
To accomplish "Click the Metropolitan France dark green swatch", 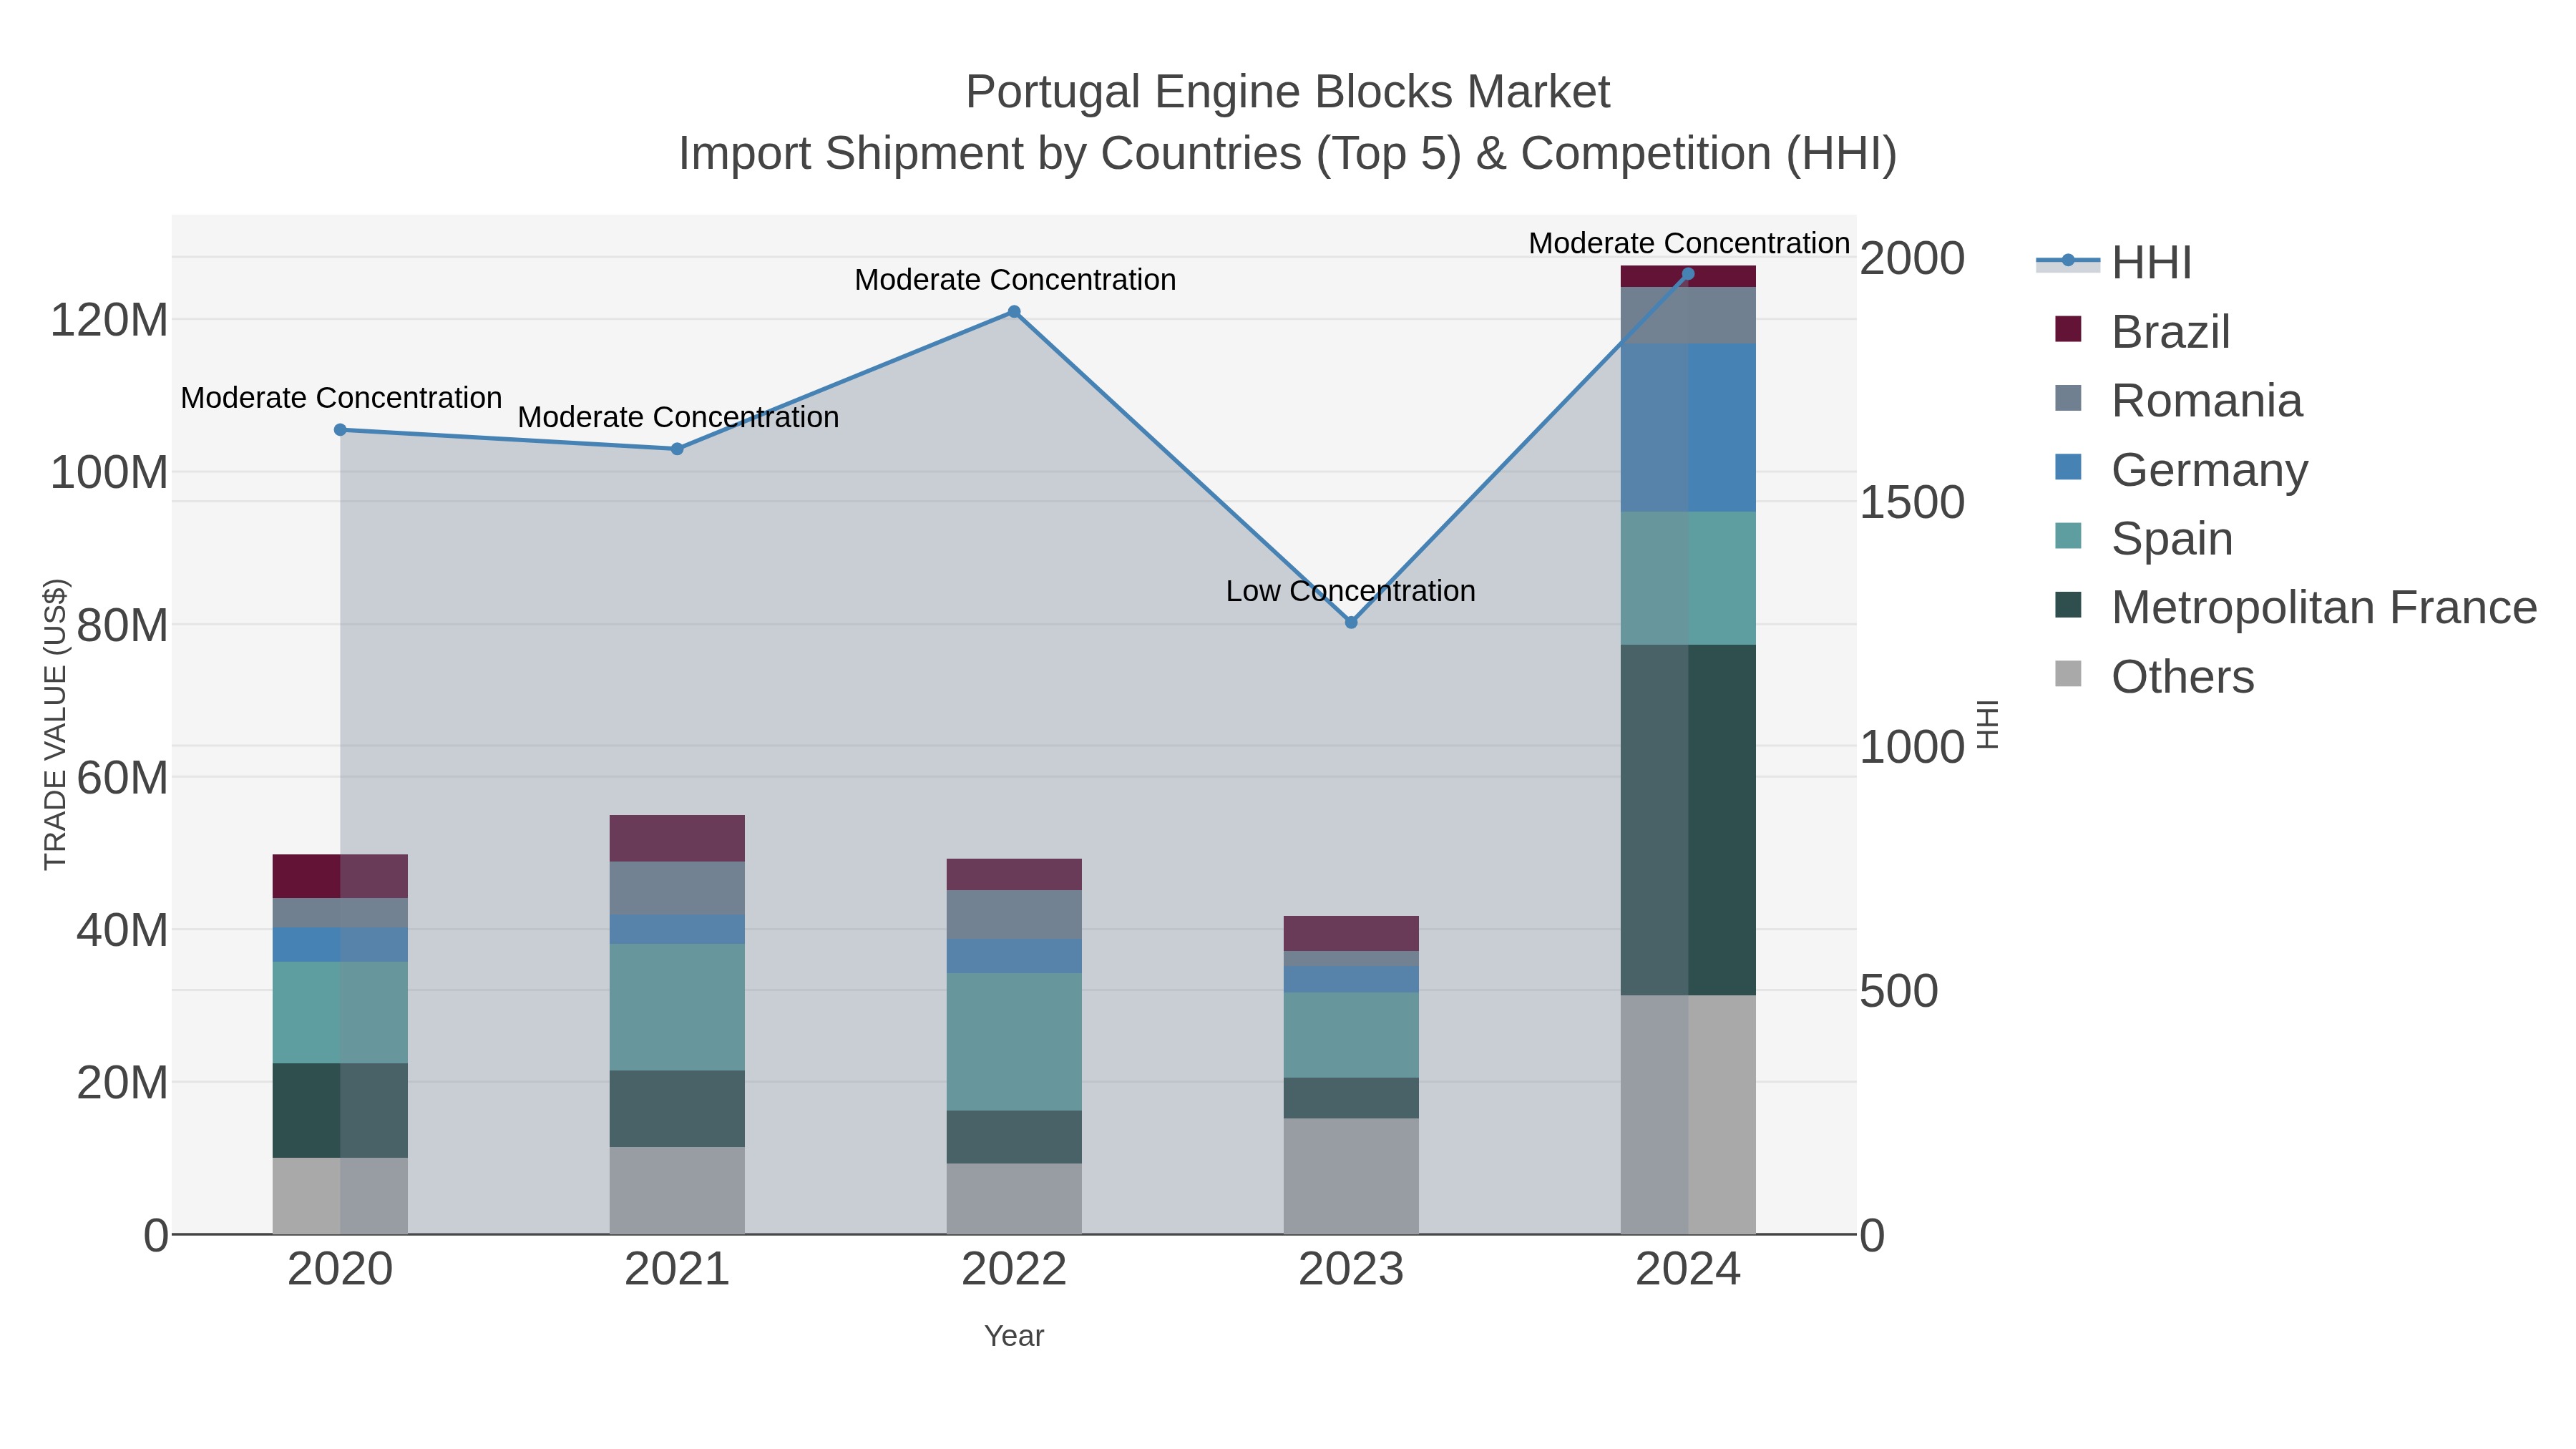I will pyautogui.click(x=2068, y=605).
